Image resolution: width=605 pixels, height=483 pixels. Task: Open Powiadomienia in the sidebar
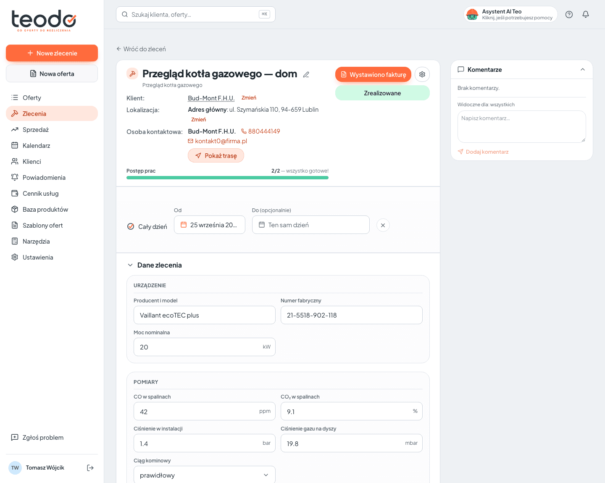[x=52, y=177]
